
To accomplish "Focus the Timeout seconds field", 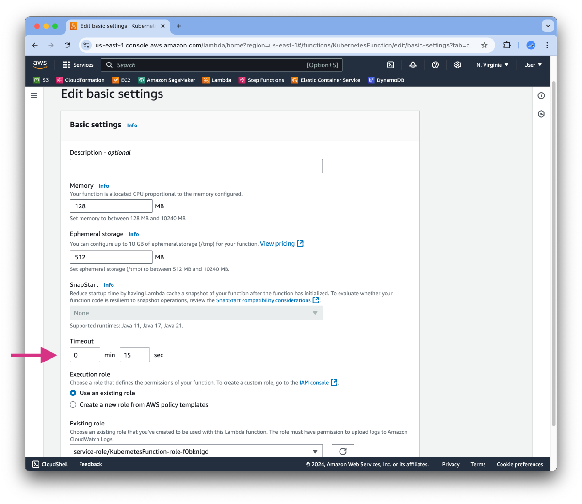I will tap(135, 355).
